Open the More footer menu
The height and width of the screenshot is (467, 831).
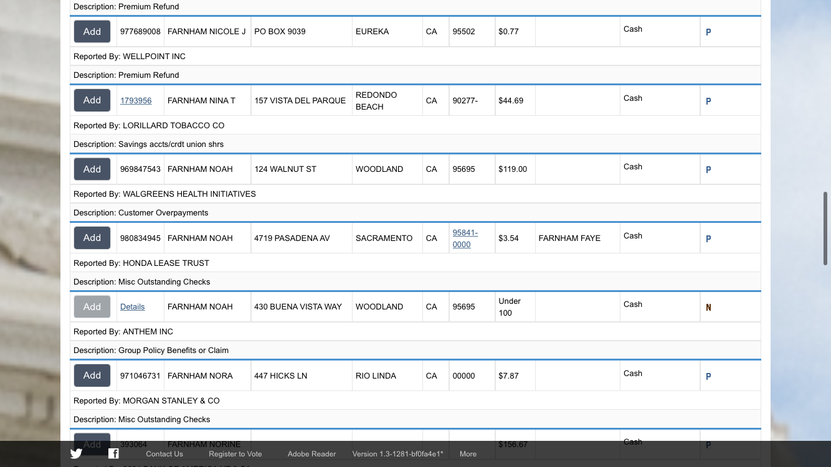[x=468, y=454]
